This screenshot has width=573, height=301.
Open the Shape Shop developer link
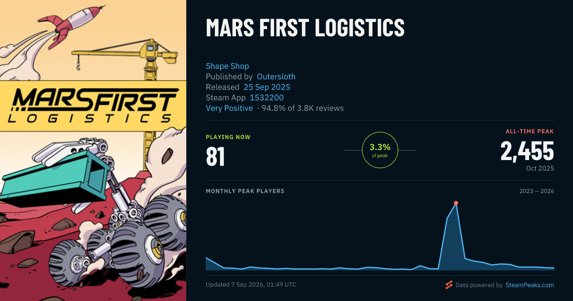click(x=227, y=66)
